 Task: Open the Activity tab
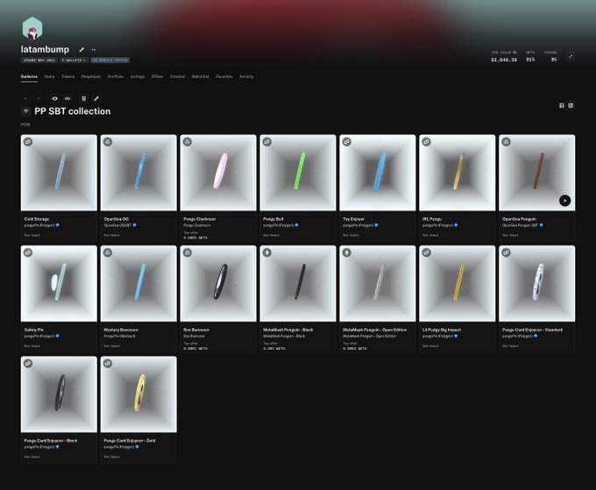(x=246, y=76)
